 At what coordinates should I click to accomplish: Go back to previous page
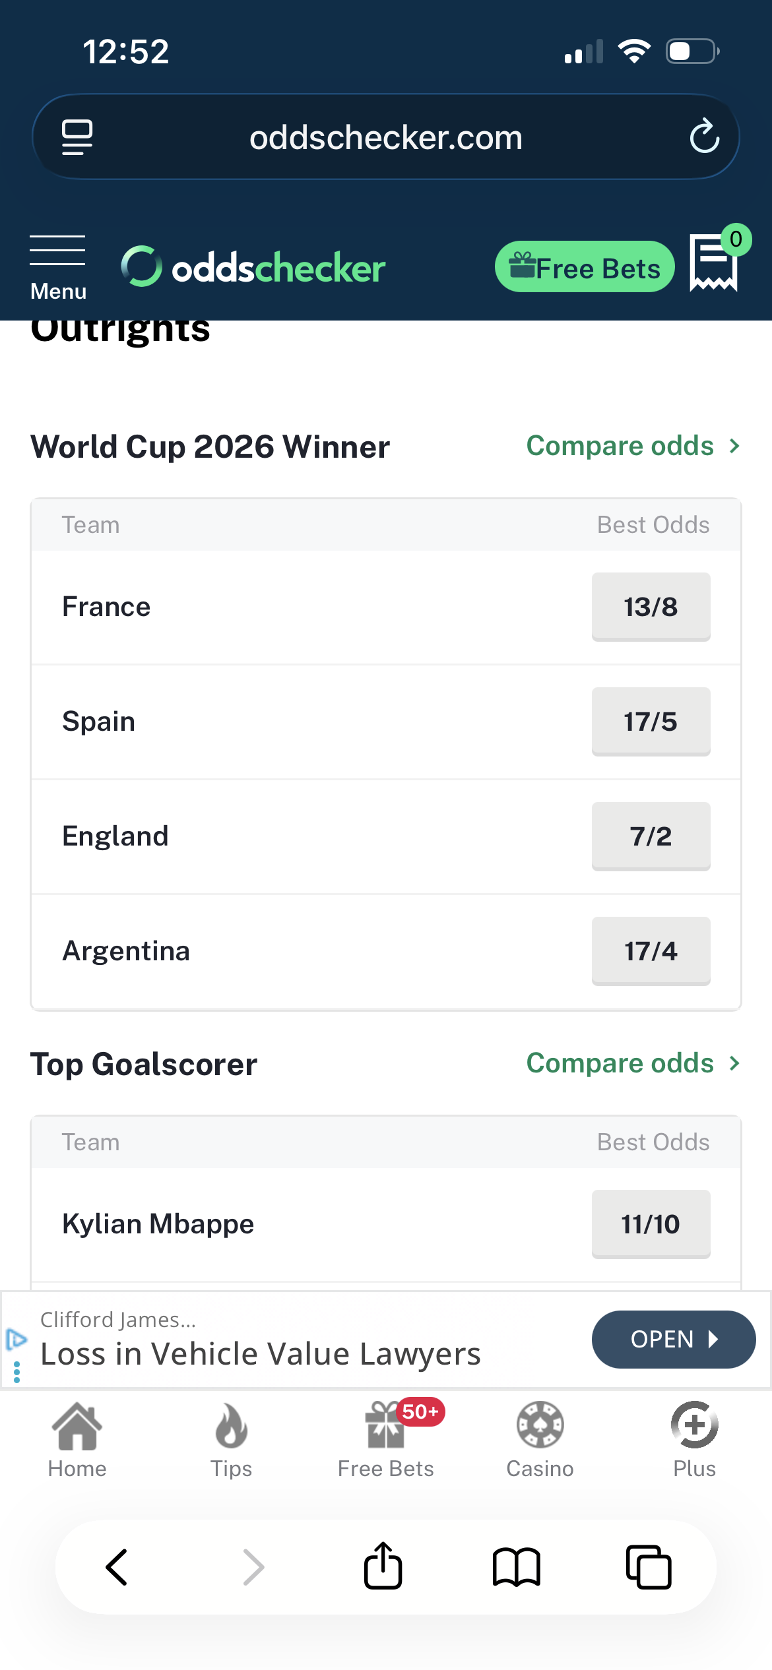[x=117, y=1567]
